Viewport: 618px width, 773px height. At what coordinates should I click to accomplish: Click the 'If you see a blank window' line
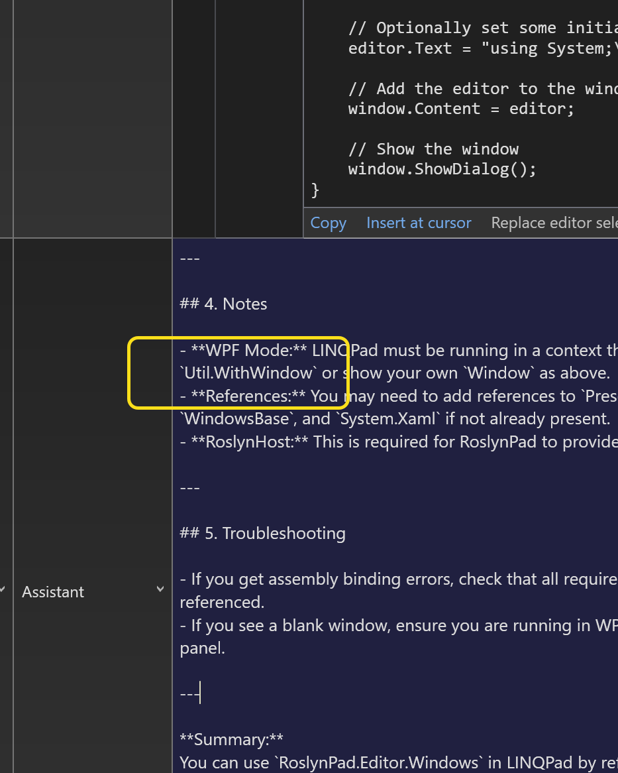pos(399,626)
